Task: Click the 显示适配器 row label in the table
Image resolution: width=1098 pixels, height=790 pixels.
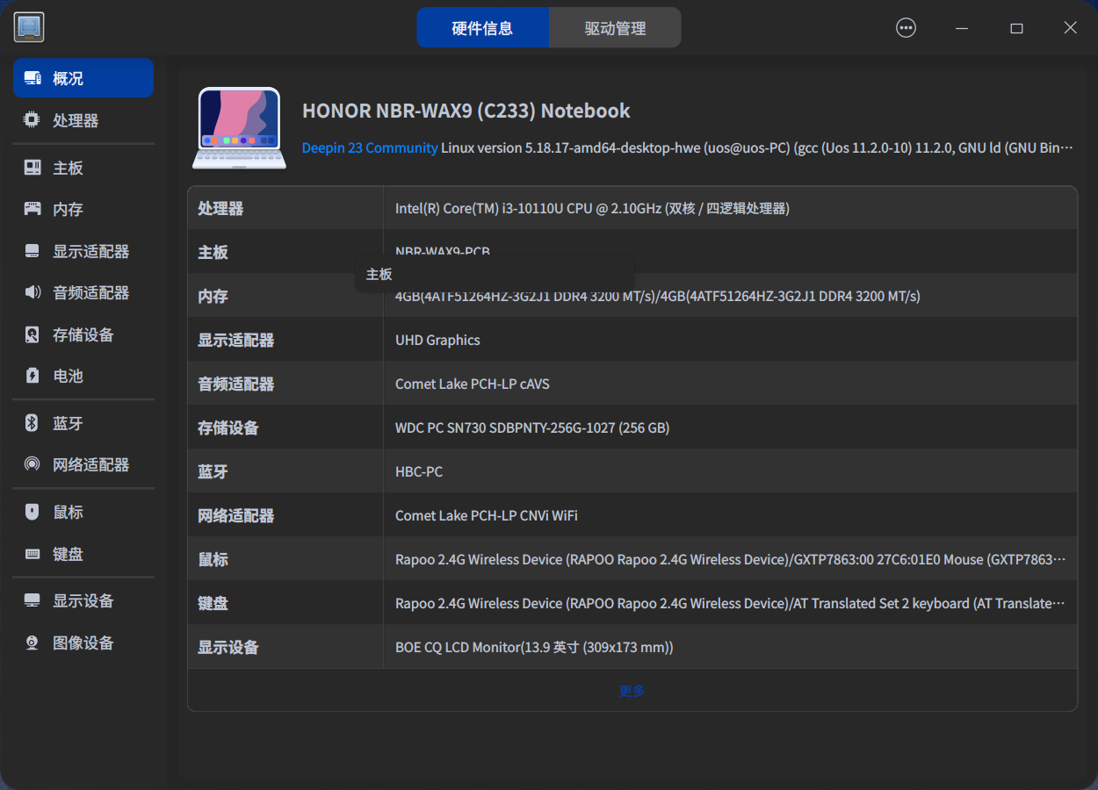Action: [235, 340]
